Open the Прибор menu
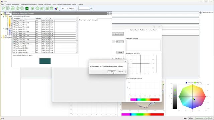Viewport: 214px width, 120px height. point(8,4)
